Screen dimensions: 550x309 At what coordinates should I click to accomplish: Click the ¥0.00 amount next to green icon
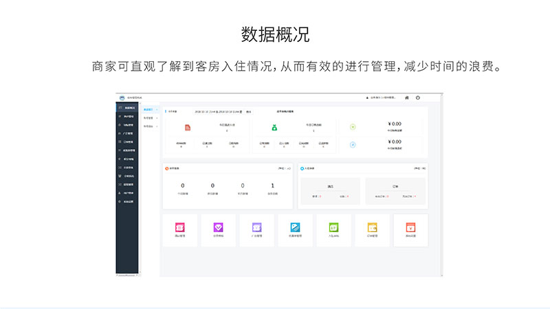pyautogui.click(x=395, y=124)
